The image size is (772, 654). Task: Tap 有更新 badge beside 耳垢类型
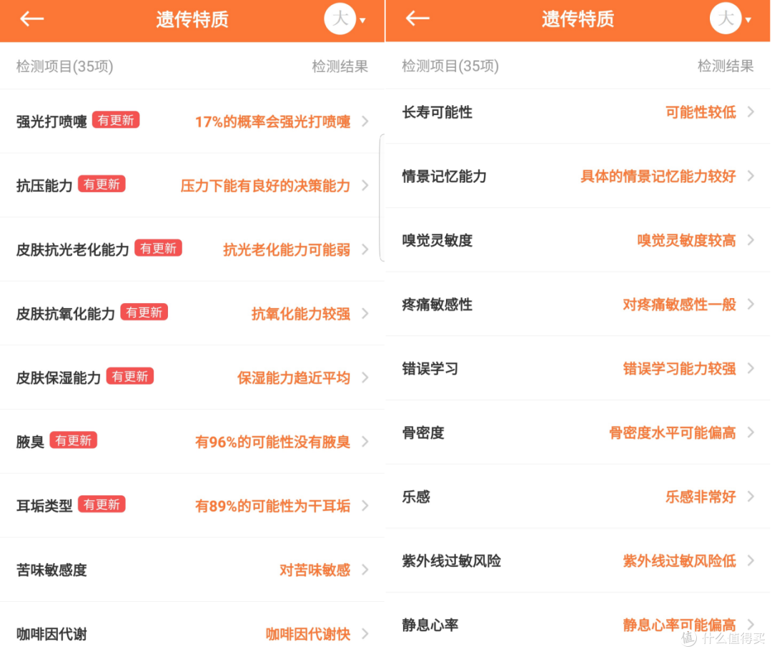pyautogui.click(x=102, y=505)
